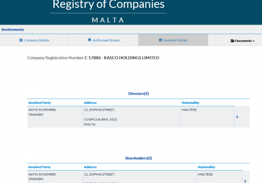Click the Registry of Companies header title

click(108, 5)
